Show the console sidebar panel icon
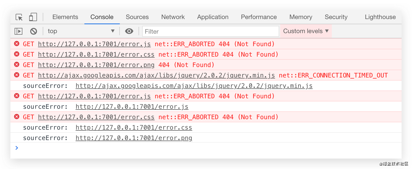412x169 pixels. [x=18, y=31]
